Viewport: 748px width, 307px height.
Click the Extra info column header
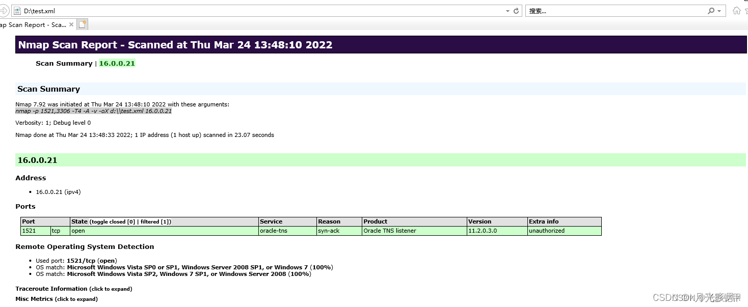pyautogui.click(x=565, y=221)
